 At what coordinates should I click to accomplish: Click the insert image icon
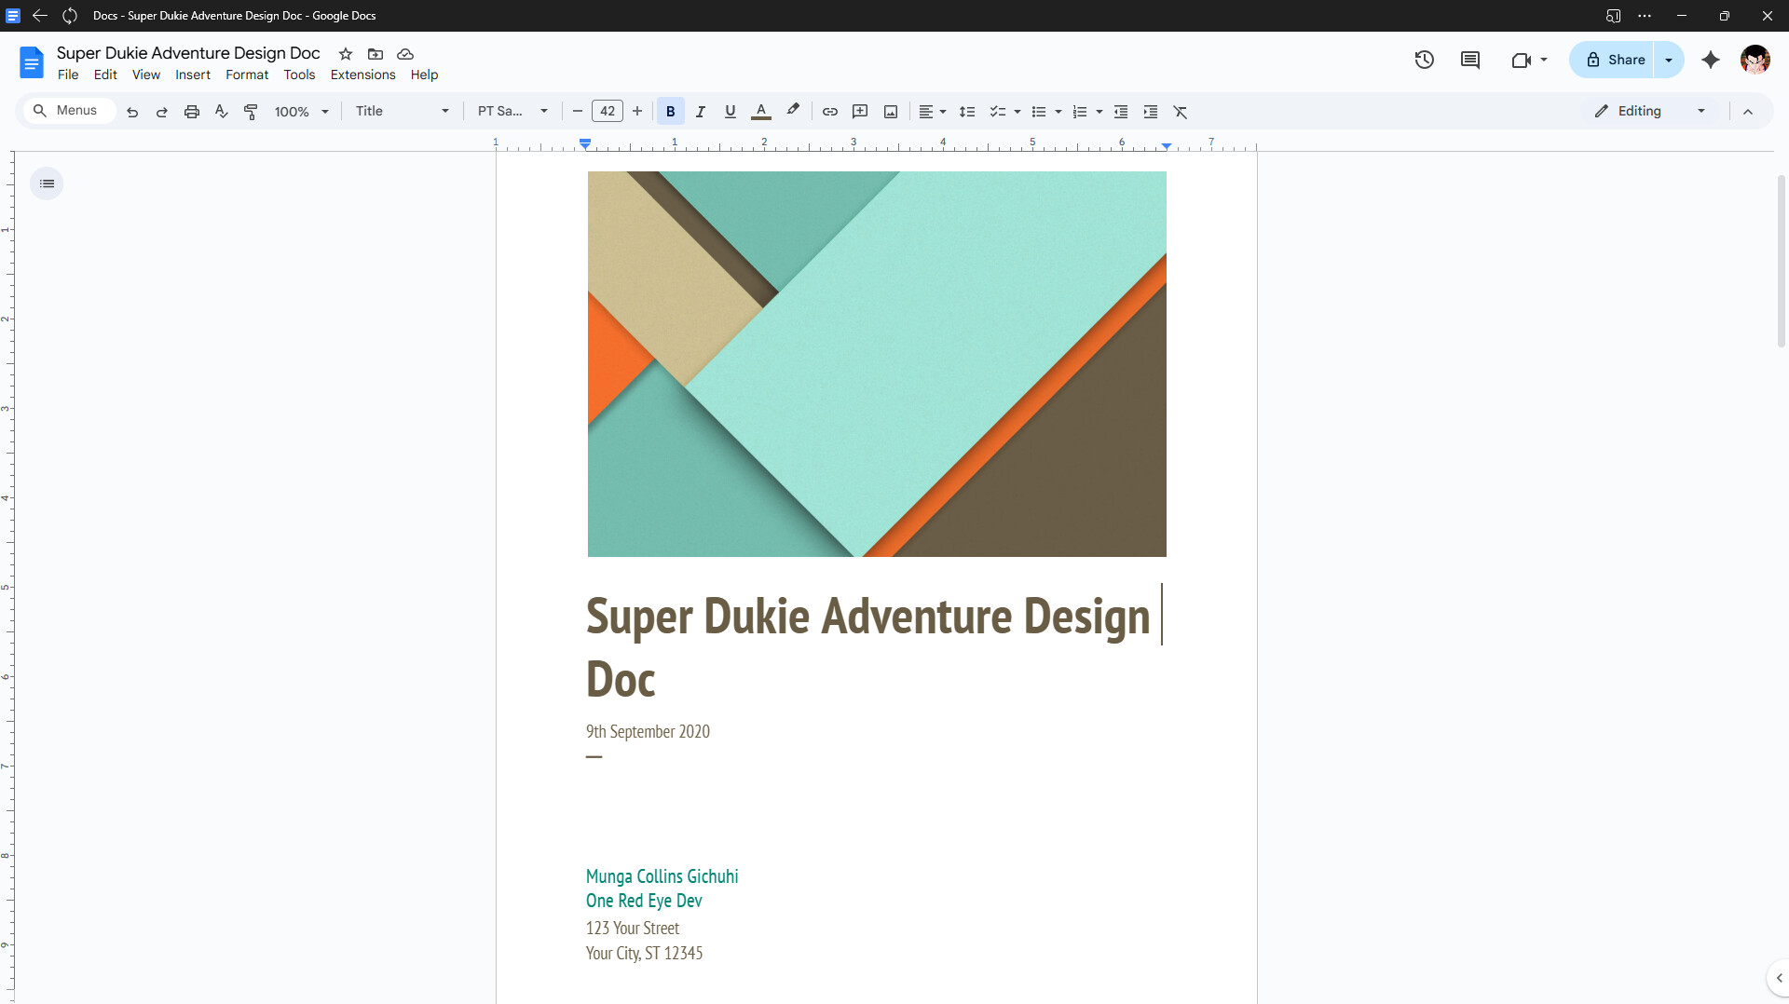click(891, 112)
